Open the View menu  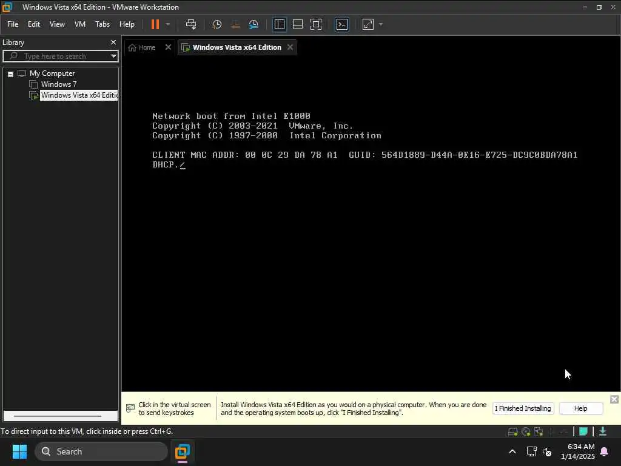coord(57,24)
